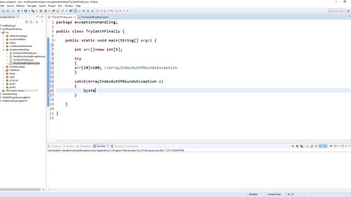The height and width of the screenshot is (197, 351).
Task: Open the Navigate menu
Action: coord(32,6)
